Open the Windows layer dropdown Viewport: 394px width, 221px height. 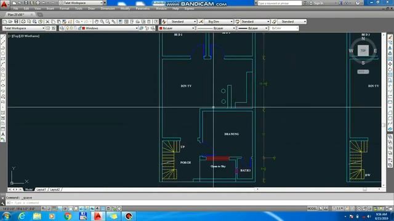102,28
